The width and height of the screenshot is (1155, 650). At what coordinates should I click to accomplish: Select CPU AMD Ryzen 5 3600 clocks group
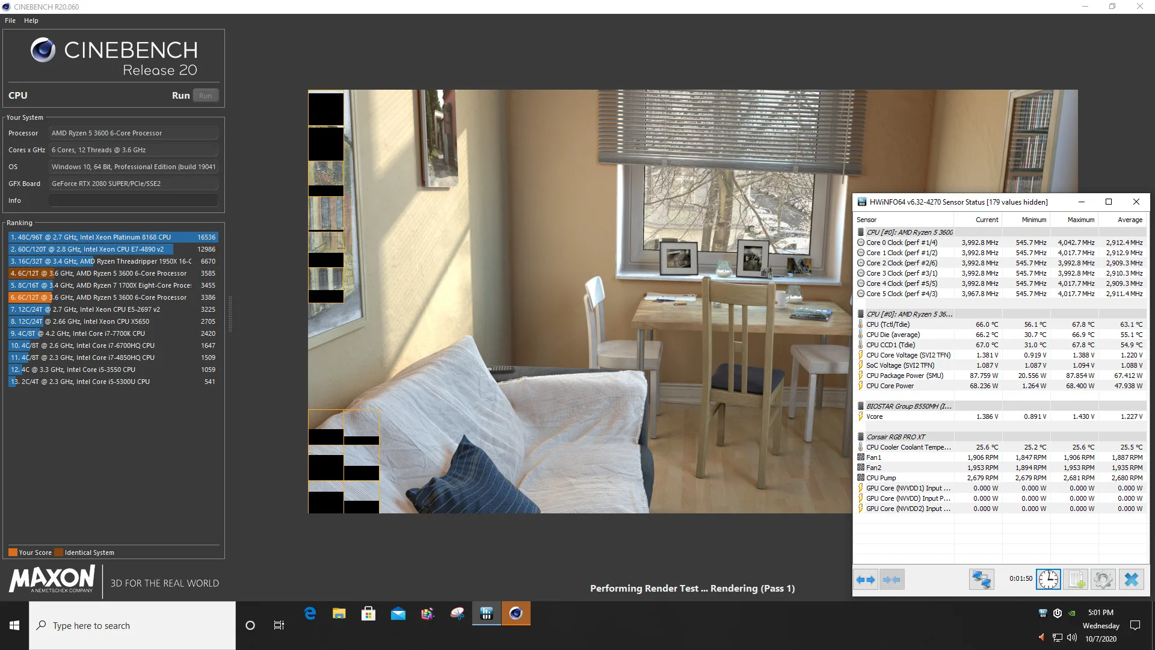click(1000, 232)
